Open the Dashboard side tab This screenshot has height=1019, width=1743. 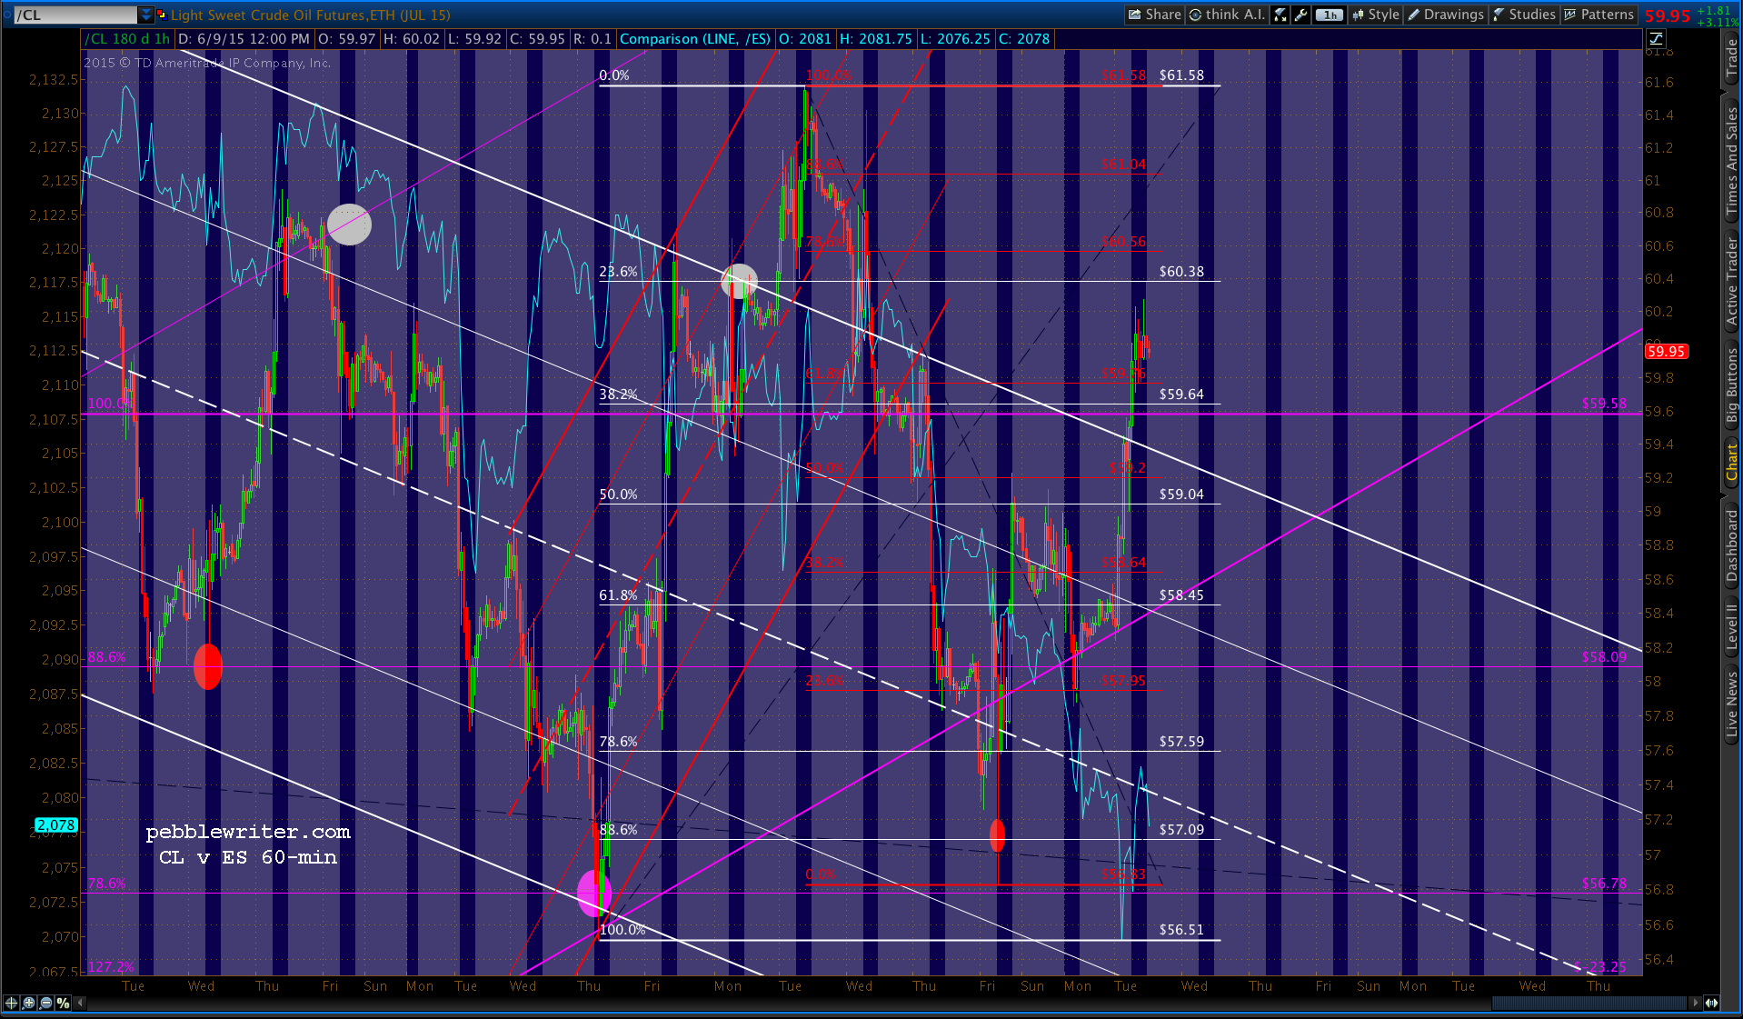click(1732, 545)
